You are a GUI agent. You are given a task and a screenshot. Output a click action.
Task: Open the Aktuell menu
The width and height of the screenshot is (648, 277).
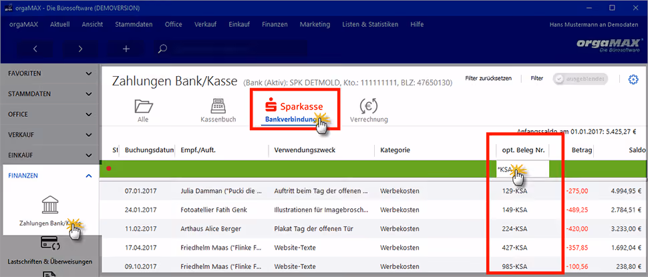click(60, 24)
